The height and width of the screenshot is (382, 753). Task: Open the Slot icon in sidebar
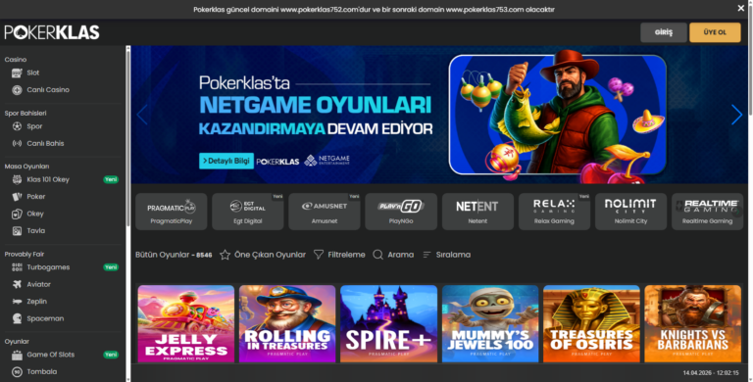point(17,72)
